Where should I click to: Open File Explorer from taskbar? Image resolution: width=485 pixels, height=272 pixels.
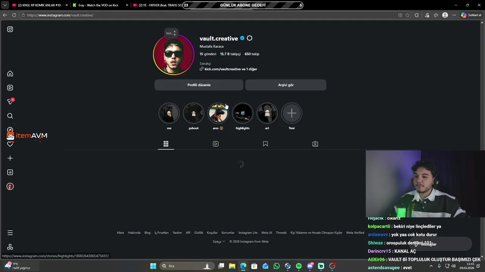coord(232,266)
